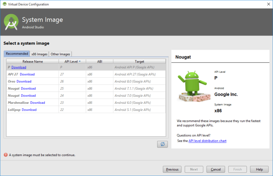Sort by Release Name column header
273x176 pixels.
click(33, 62)
